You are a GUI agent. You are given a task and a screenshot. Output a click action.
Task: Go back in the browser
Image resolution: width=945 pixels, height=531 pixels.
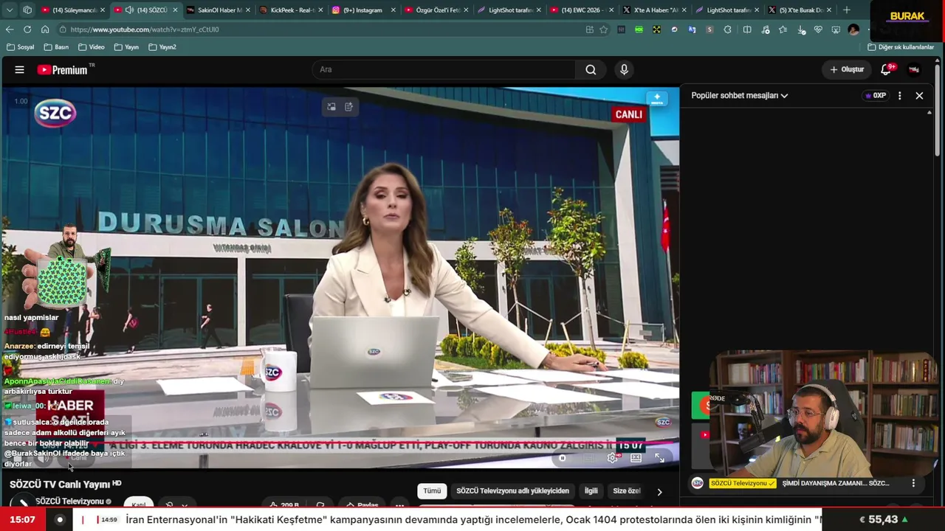(10, 29)
